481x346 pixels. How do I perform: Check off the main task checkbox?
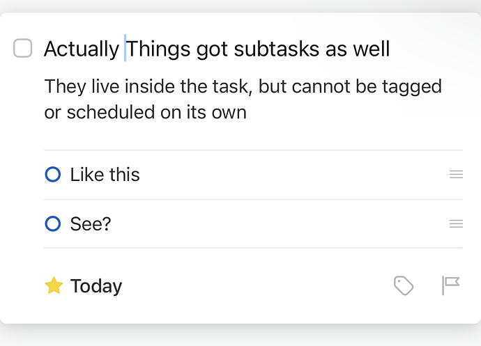click(23, 49)
